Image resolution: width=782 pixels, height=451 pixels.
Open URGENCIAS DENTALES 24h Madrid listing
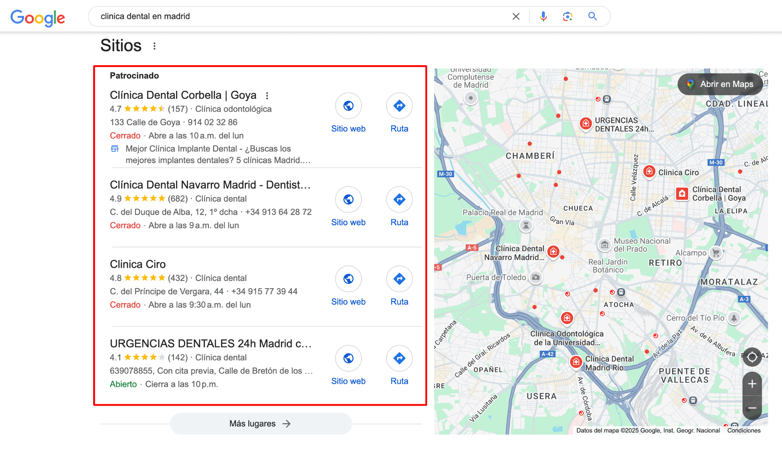211,343
